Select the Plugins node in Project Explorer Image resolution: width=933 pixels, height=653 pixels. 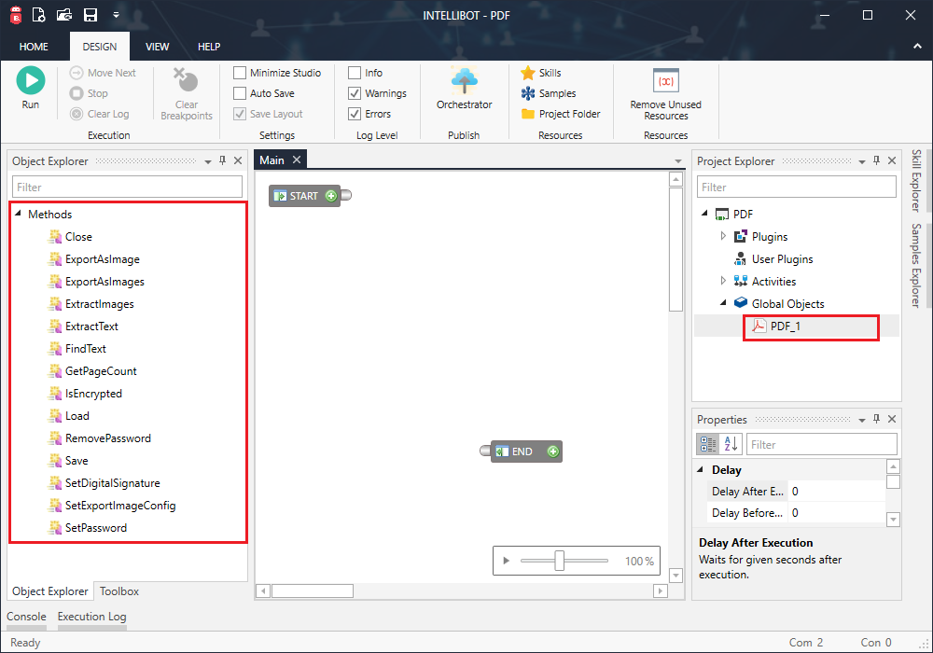[x=770, y=237]
